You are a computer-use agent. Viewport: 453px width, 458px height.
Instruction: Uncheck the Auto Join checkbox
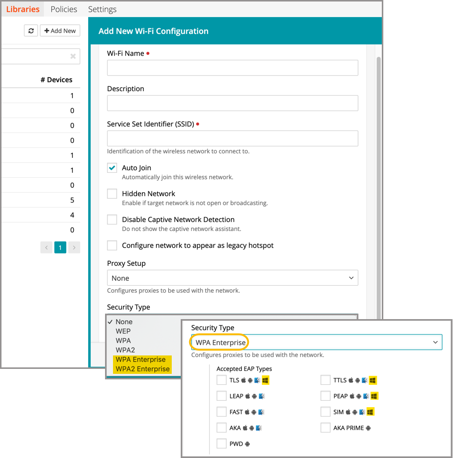tap(112, 168)
